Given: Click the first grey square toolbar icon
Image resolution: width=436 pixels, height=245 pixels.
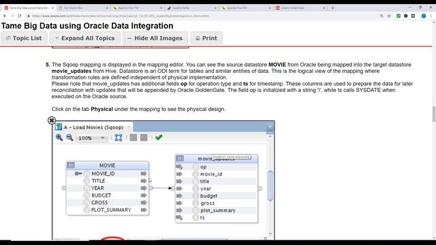Looking at the screenshot, I should pos(134,137).
